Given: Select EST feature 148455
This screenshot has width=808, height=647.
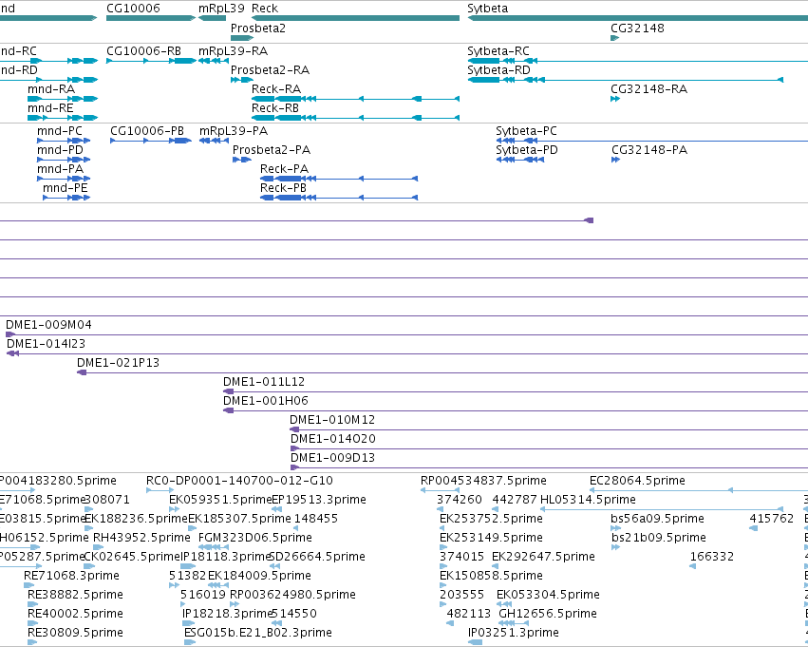Looking at the screenshot, I should pyautogui.click(x=316, y=518).
